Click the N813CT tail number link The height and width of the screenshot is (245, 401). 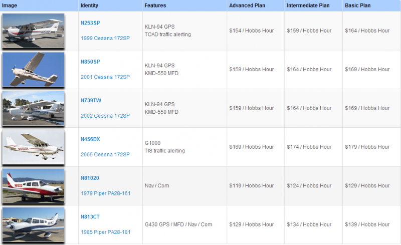[x=90, y=217]
